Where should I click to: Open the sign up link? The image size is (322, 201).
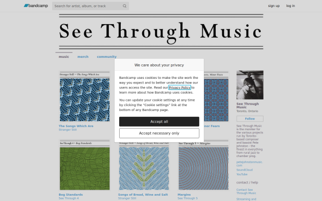tap(274, 6)
